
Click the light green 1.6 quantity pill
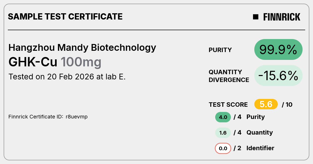coord(223,133)
